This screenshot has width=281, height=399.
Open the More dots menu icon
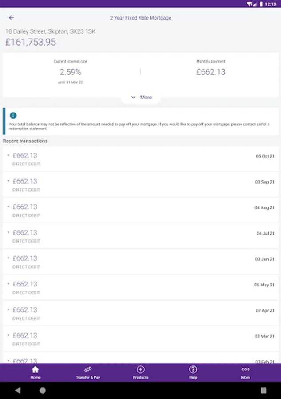tap(245, 370)
